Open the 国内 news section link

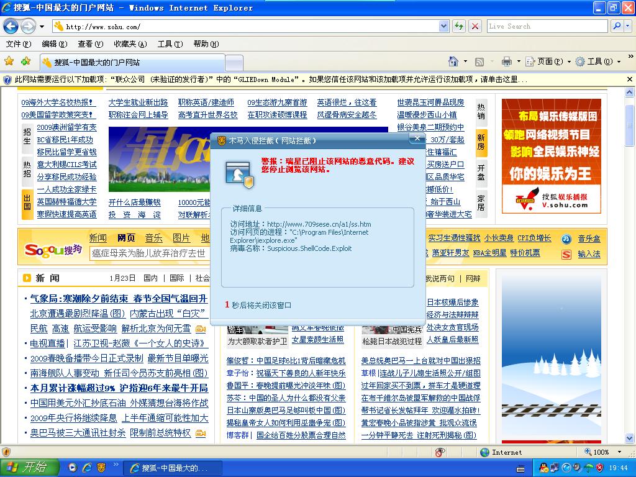pyautogui.click(x=150, y=278)
